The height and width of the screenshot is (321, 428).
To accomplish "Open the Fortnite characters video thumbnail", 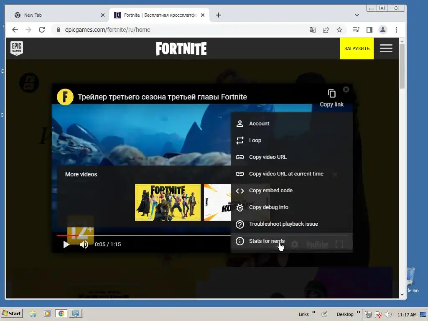I will tap(168, 202).
